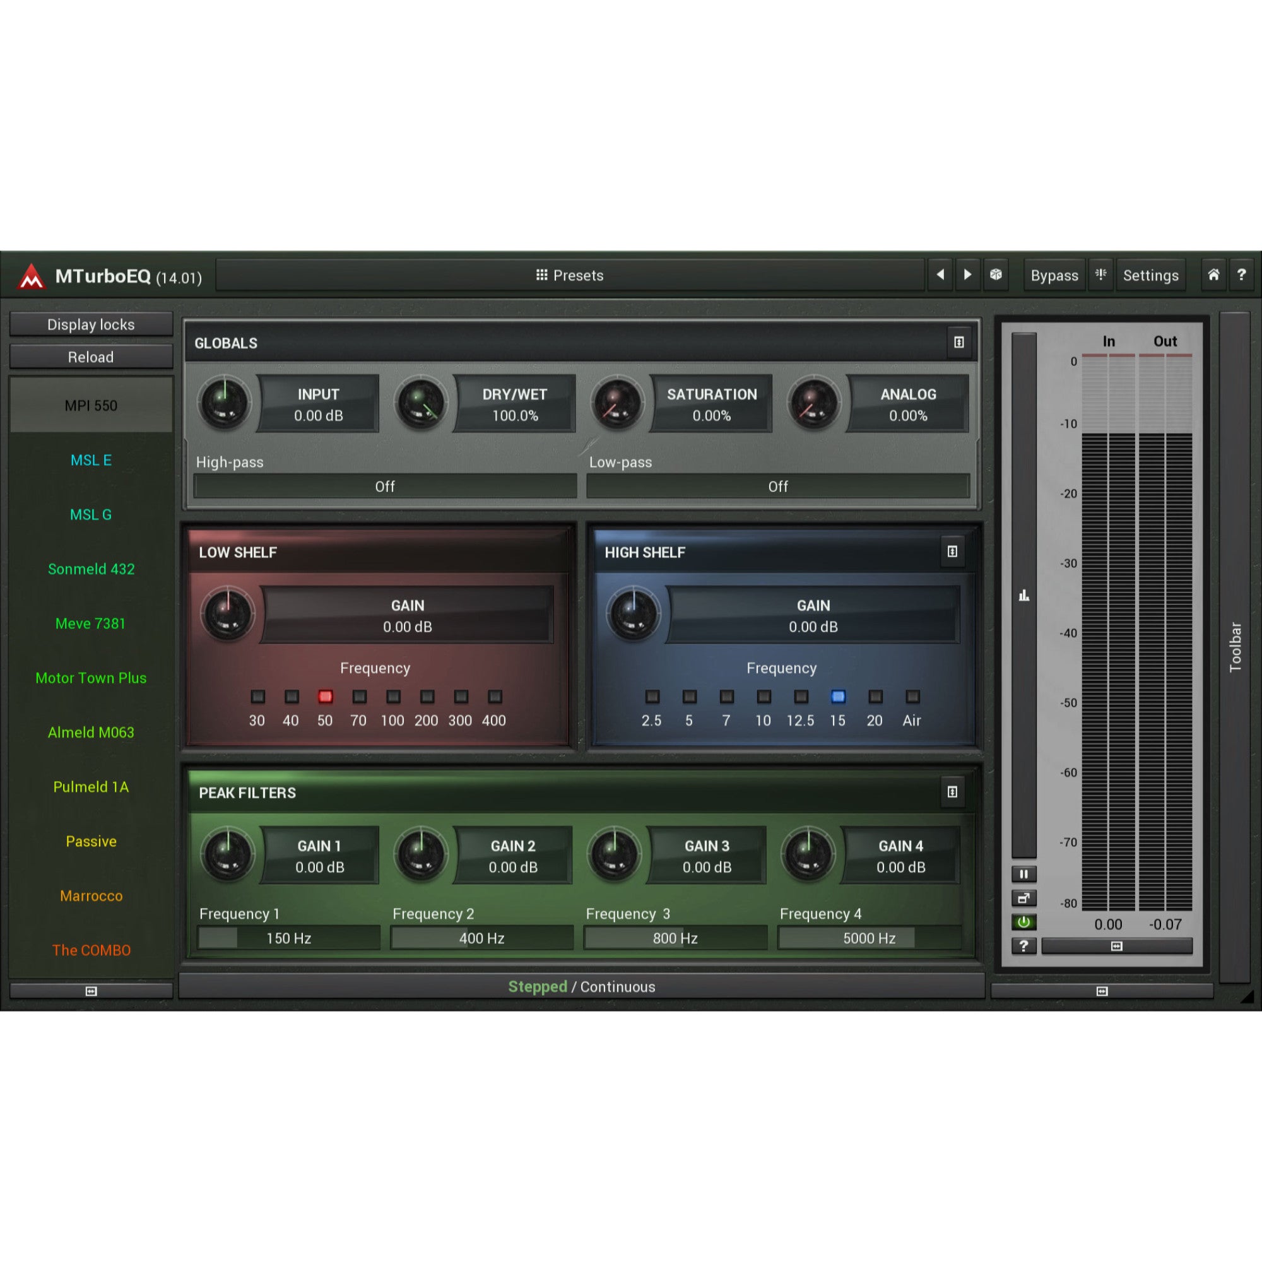Select the 100 Hz low shelf frequency
The image size is (1262, 1262).
click(x=393, y=697)
